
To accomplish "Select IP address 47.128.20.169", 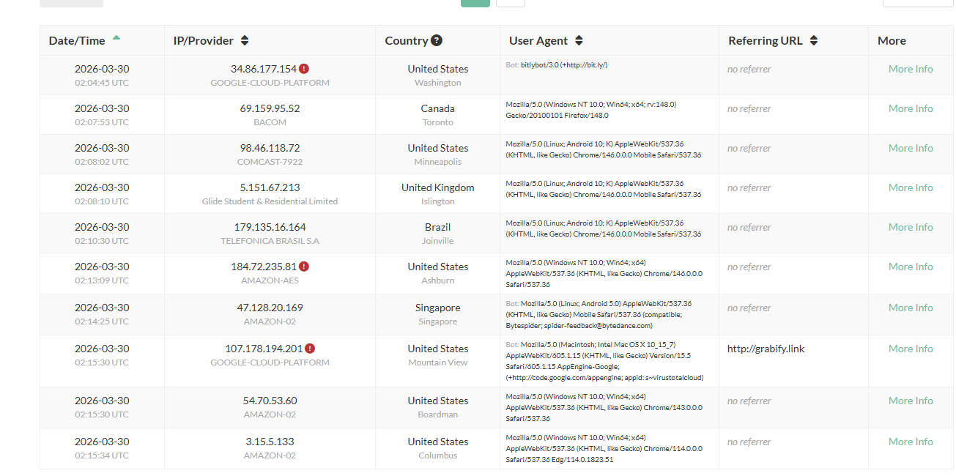I will point(270,308).
